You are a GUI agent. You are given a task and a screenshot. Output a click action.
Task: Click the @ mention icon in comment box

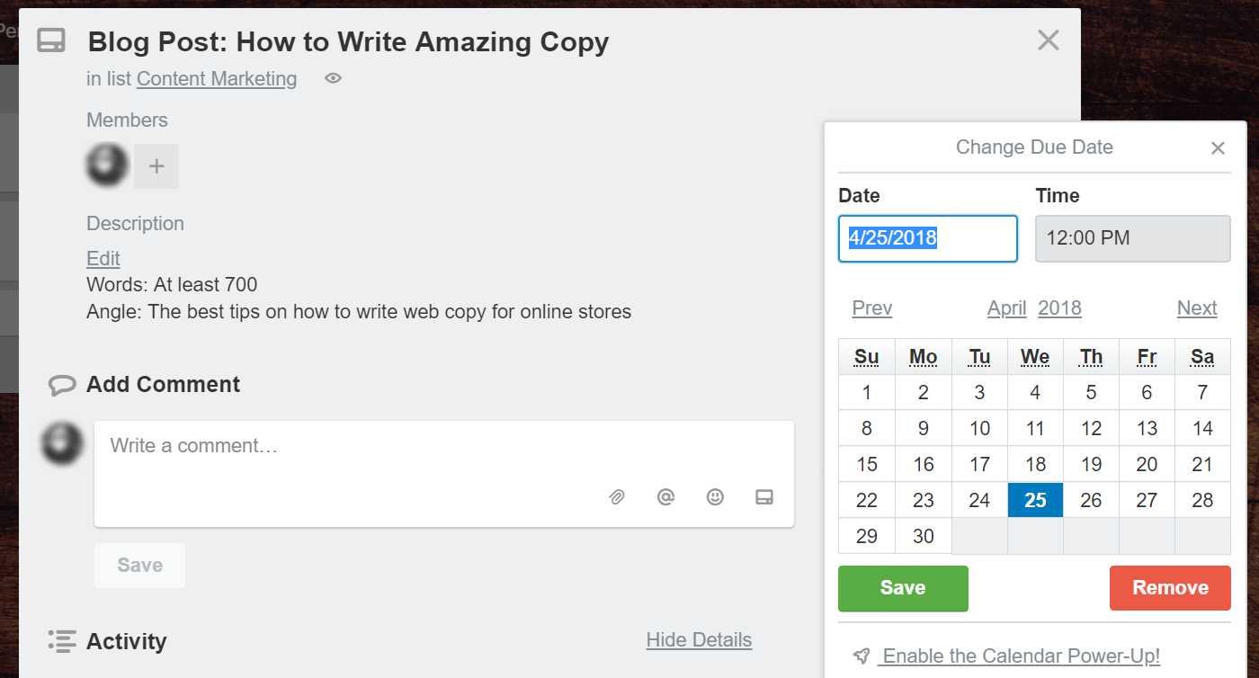click(665, 496)
